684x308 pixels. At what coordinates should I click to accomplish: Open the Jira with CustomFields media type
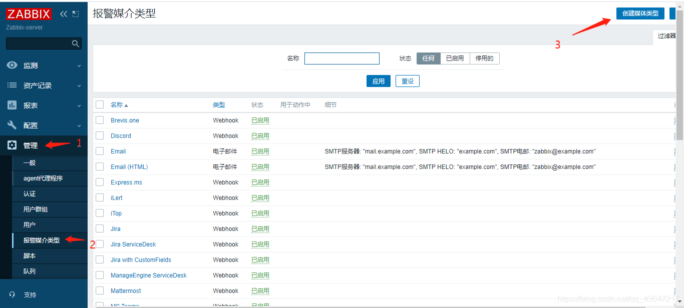(141, 260)
